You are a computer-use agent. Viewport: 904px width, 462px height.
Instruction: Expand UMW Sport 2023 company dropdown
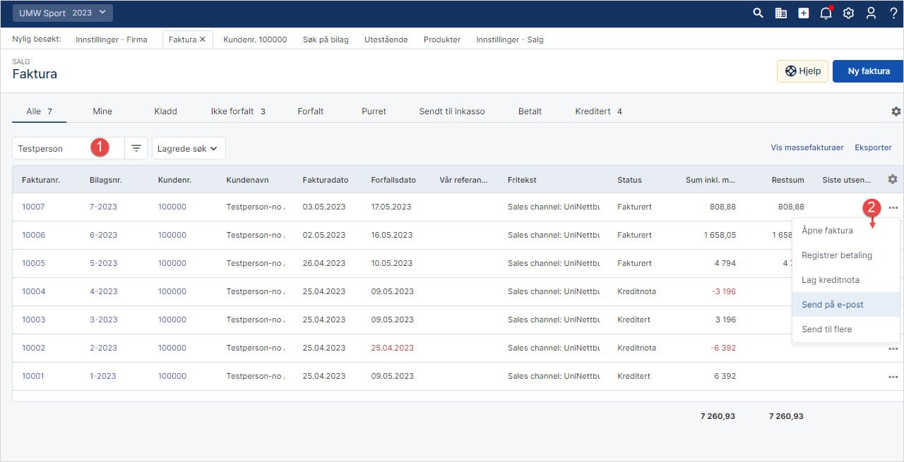[x=62, y=13]
